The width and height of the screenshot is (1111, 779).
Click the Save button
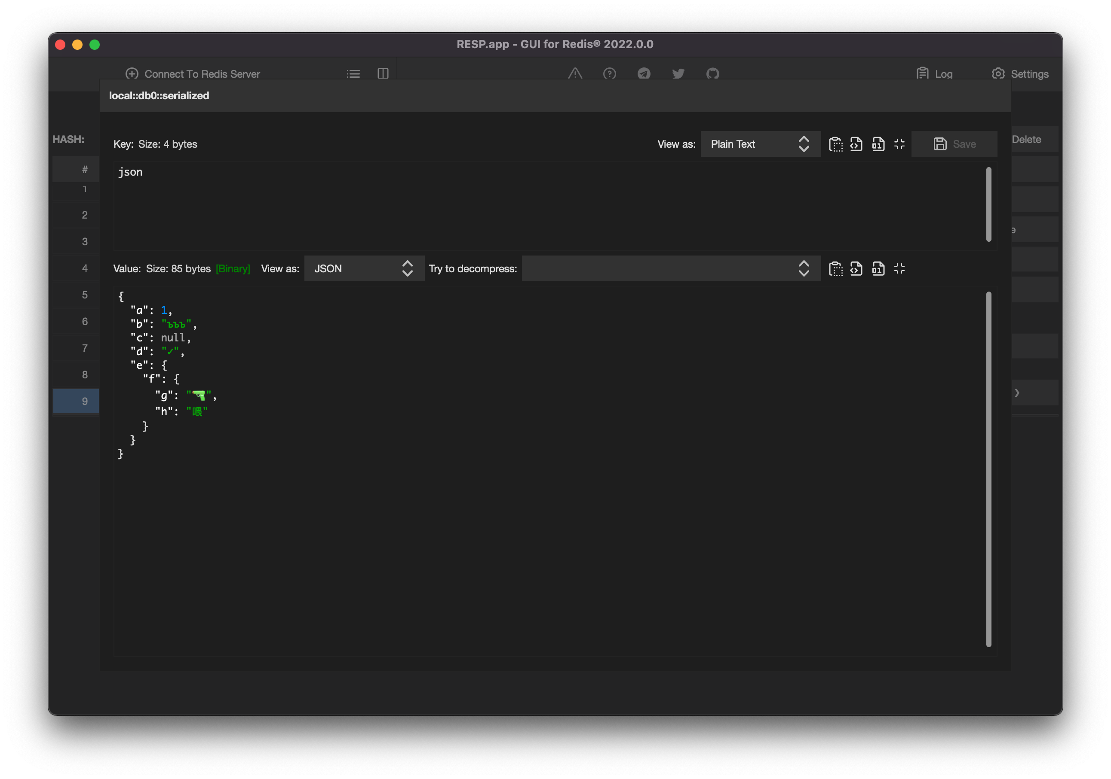(x=954, y=144)
